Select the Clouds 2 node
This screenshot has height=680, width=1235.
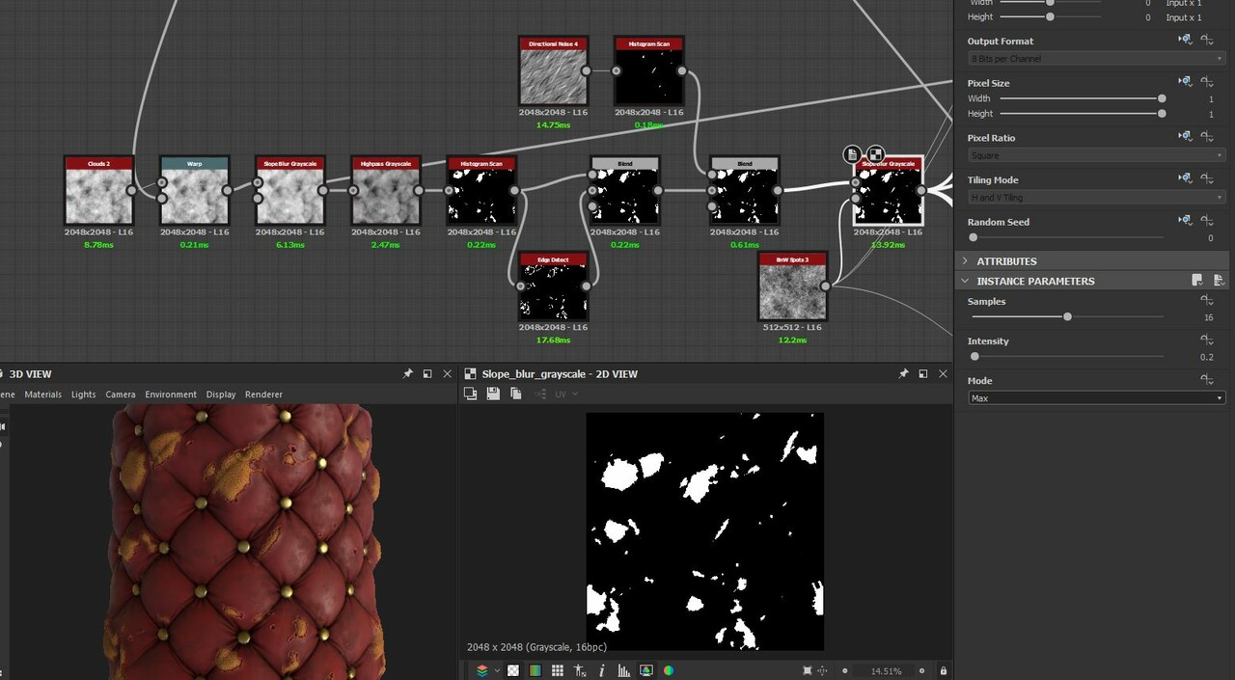click(99, 191)
